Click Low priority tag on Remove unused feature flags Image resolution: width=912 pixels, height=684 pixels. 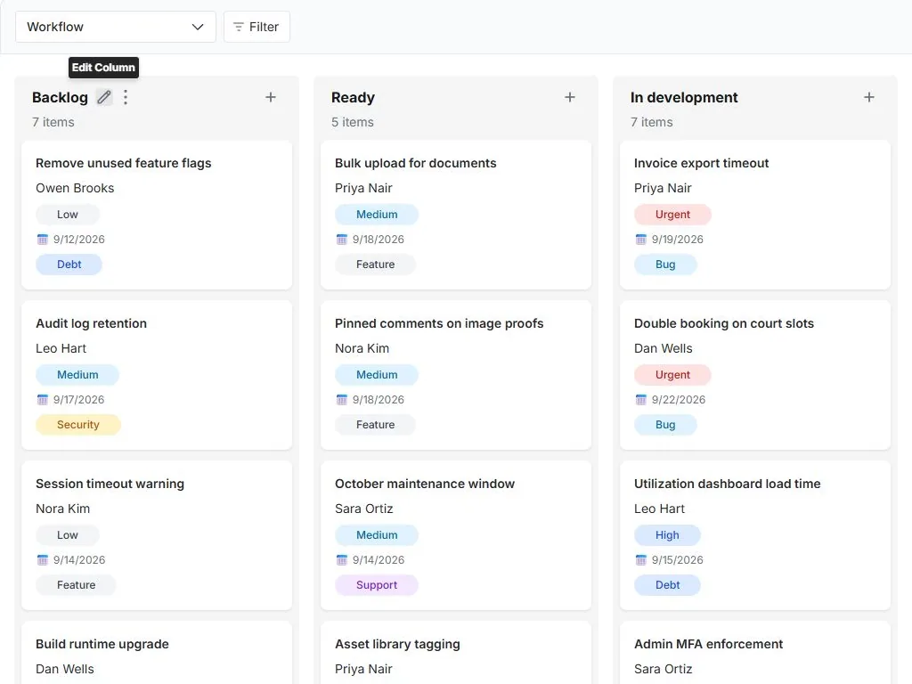coord(68,214)
